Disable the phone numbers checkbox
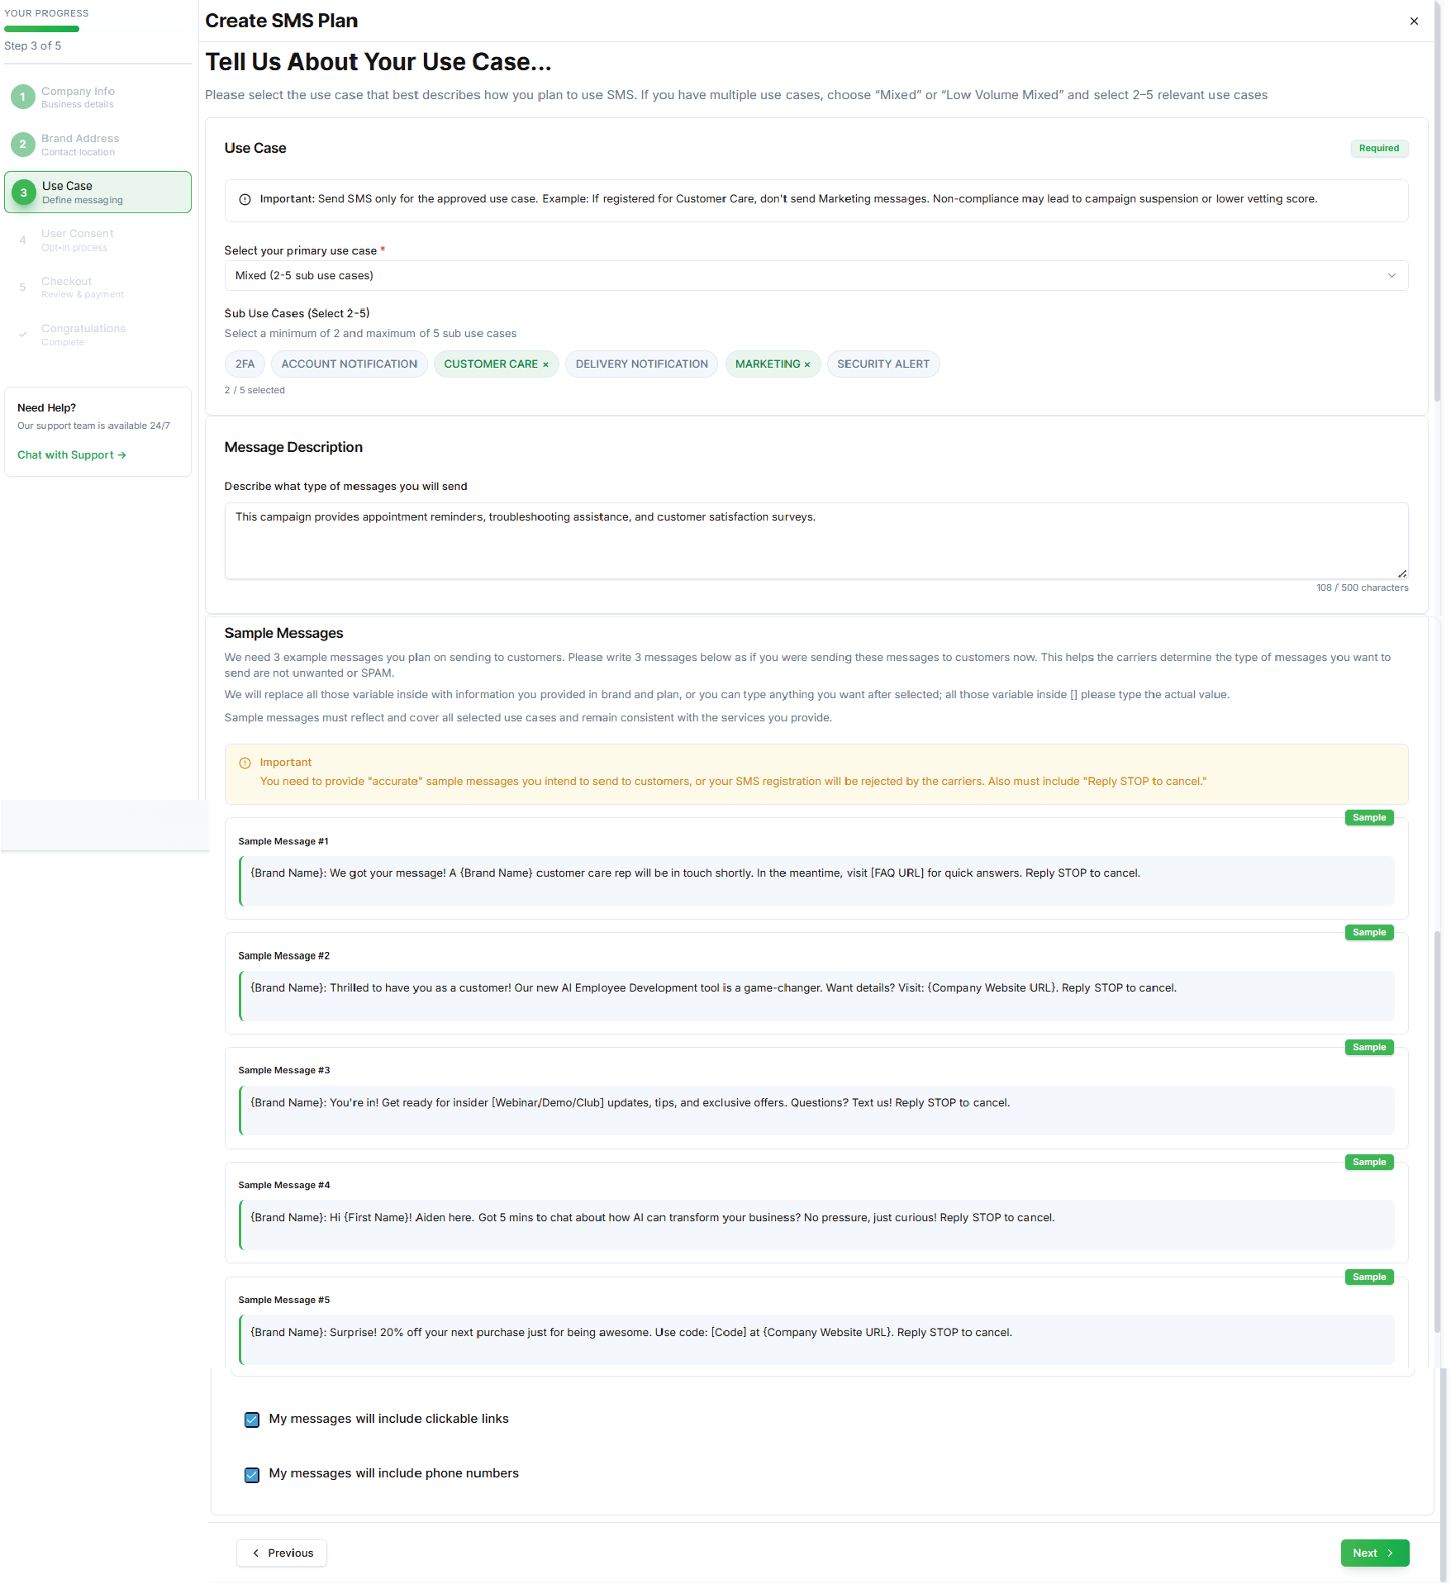 (251, 1474)
